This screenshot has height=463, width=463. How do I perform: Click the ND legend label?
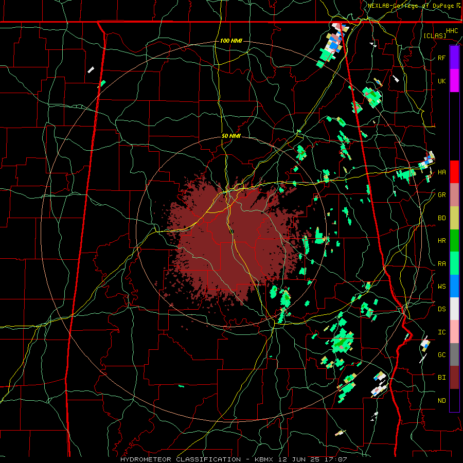[442, 401]
